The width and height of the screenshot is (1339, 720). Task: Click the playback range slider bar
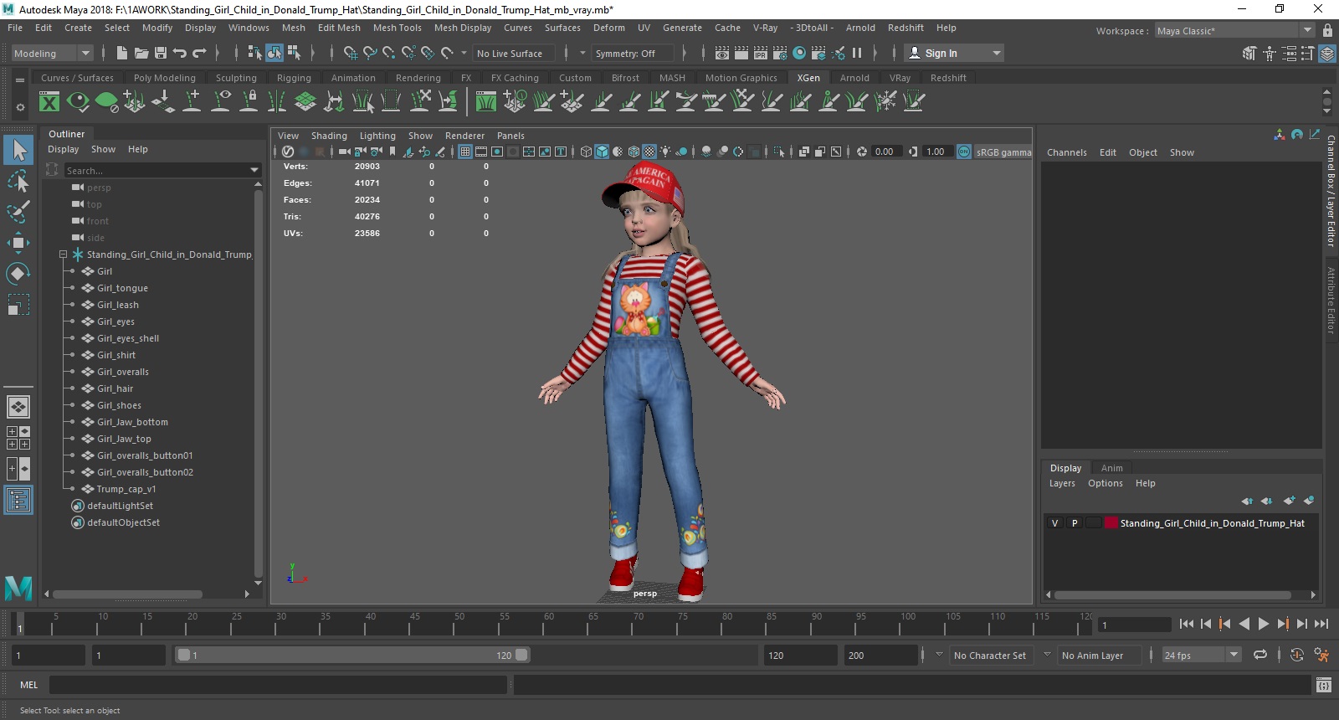[x=351, y=655]
